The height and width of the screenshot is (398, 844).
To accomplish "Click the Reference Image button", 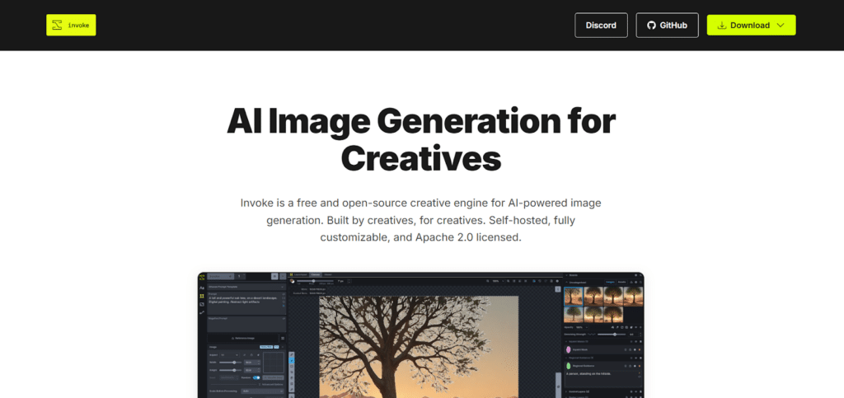I will coord(244,338).
